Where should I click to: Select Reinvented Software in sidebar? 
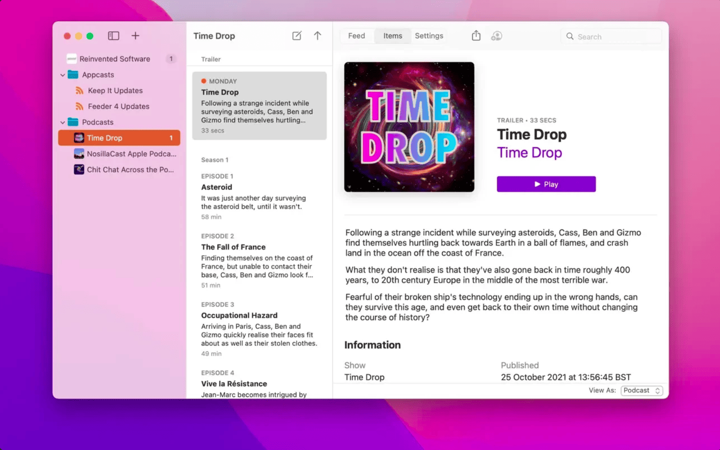(x=119, y=59)
